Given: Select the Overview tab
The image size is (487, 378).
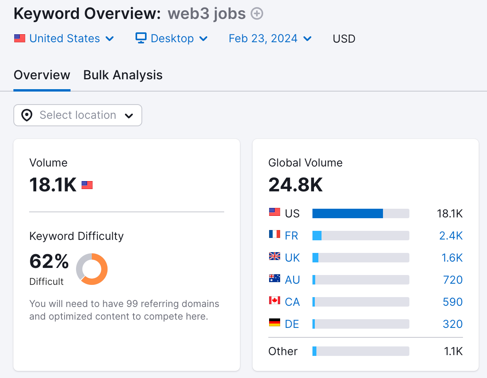Looking at the screenshot, I should point(42,75).
